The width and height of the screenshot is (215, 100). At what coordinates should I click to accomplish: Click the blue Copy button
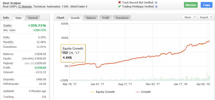[x=206, y=5]
